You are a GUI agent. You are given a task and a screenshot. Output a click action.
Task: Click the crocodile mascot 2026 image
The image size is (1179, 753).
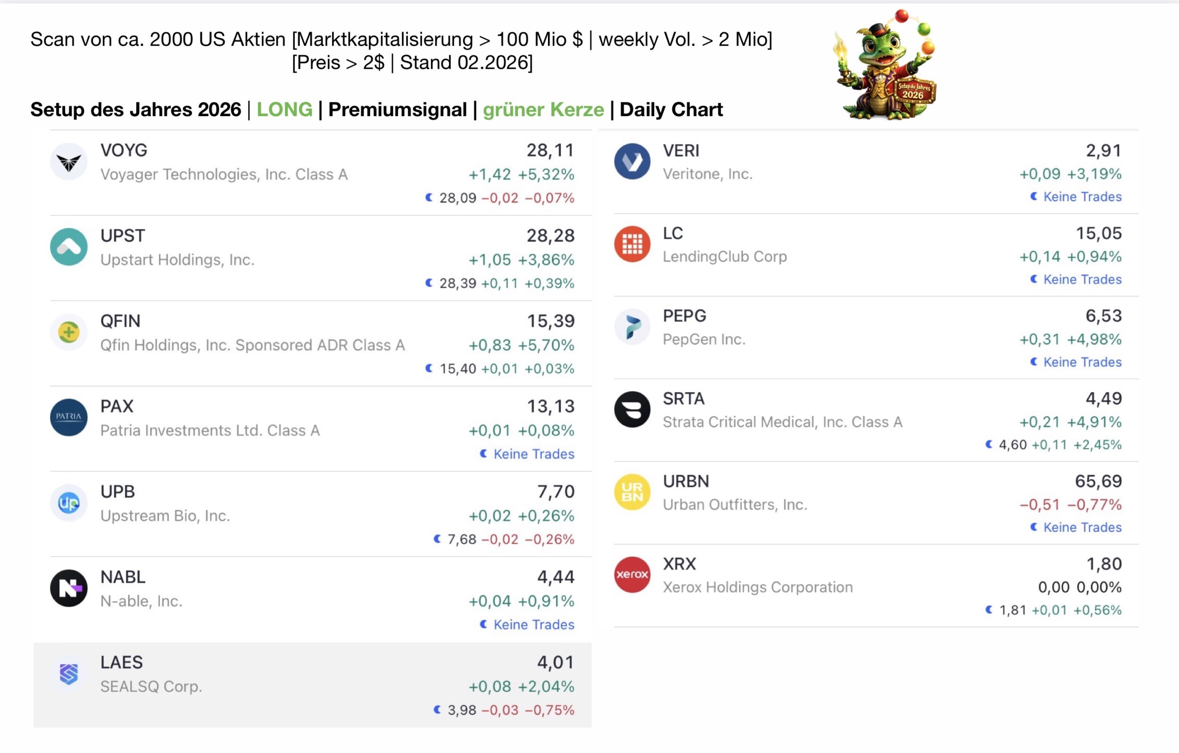pos(886,65)
